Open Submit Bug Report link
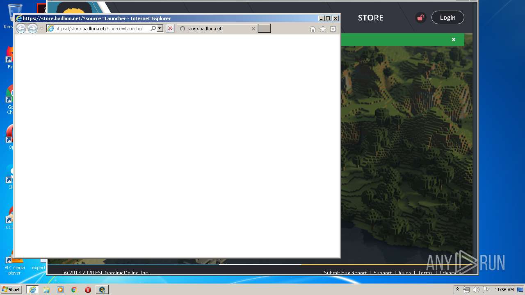The height and width of the screenshot is (295, 525). [345, 273]
